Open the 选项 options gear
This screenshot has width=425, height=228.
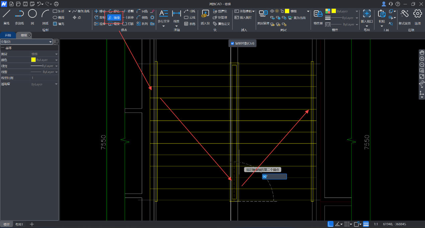(417, 14)
